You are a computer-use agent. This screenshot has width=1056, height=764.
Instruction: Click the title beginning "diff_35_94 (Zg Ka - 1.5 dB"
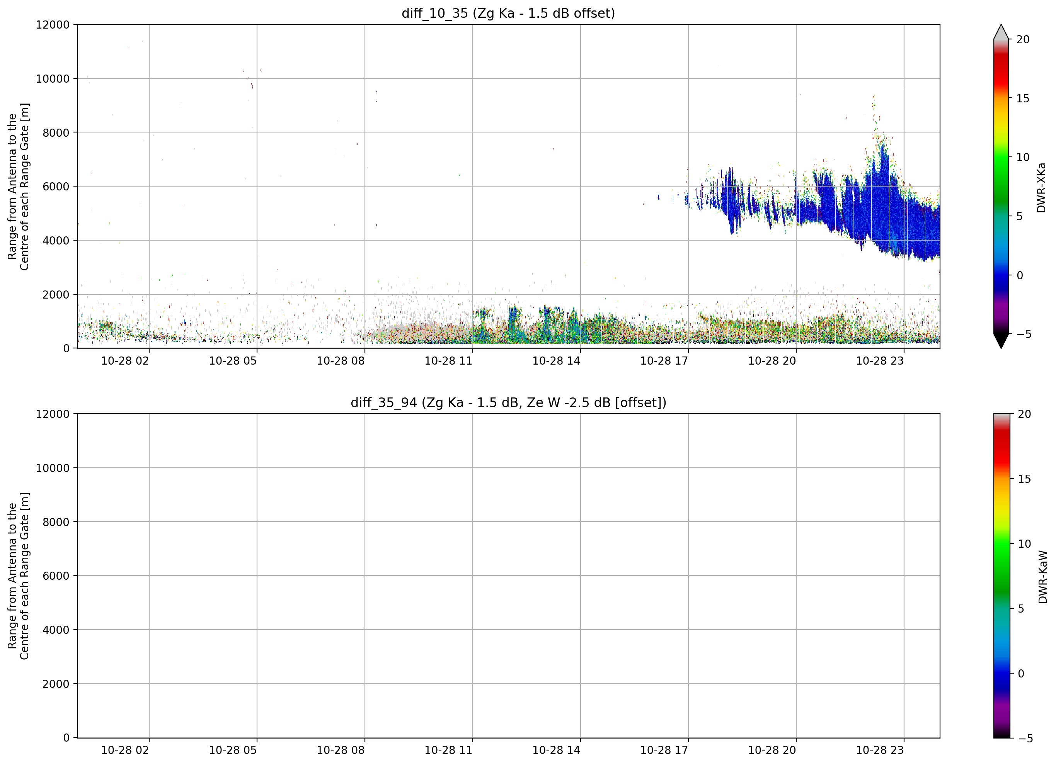point(508,402)
